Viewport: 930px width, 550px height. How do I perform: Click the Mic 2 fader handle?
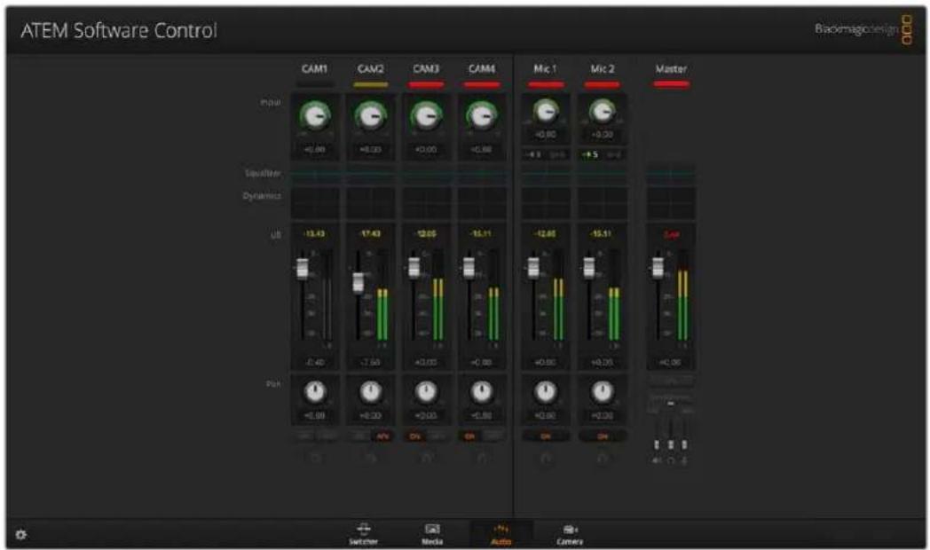pyautogui.click(x=588, y=268)
